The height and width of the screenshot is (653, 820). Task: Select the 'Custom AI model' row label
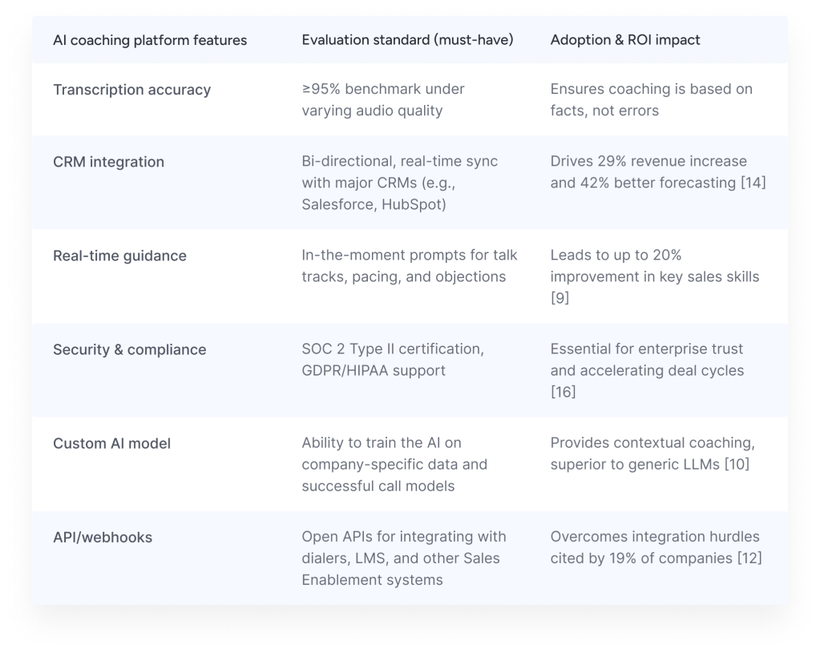(x=111, y=443)
